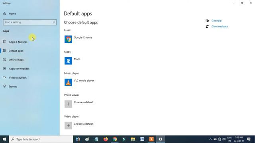The height and width of the screenshot is (143, 255).
Task: Open Video playback settings
Action: click(18, 77)
